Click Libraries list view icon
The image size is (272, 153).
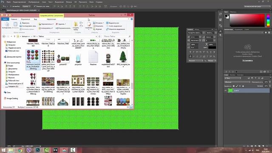(x=269, y=32)
